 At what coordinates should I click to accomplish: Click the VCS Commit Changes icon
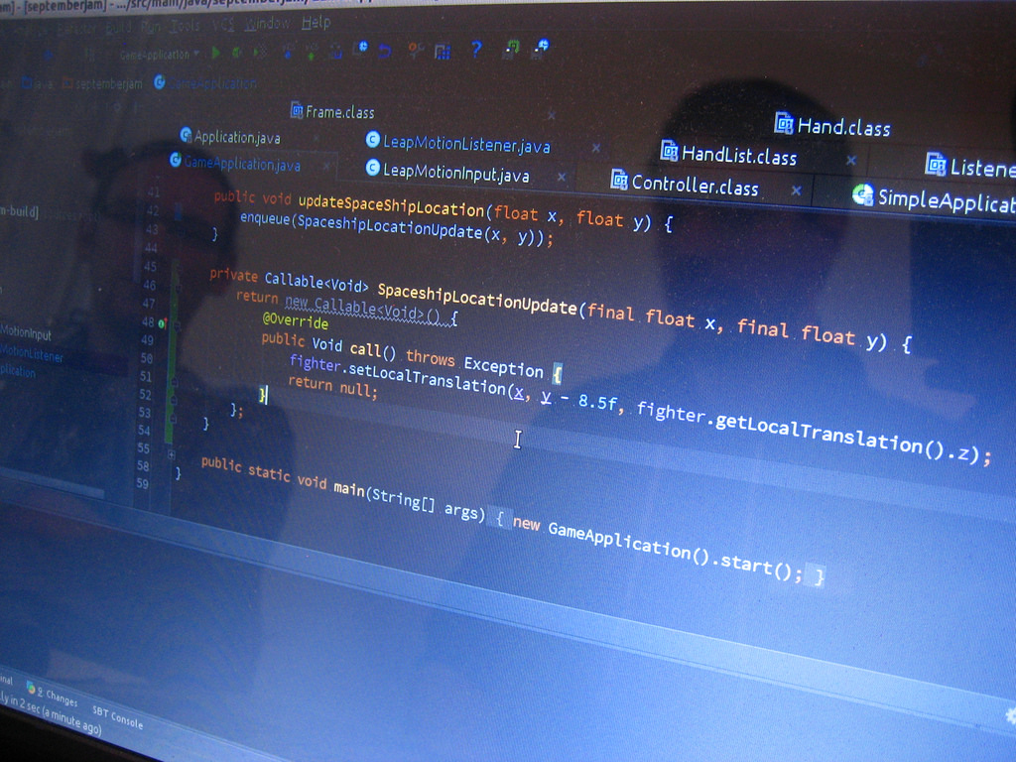pyautogui.click(x=312, y=52)
